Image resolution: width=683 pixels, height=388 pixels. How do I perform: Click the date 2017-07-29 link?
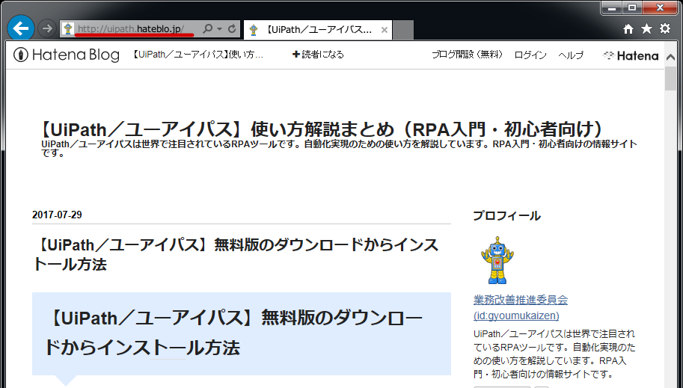(x=57, y=215)
